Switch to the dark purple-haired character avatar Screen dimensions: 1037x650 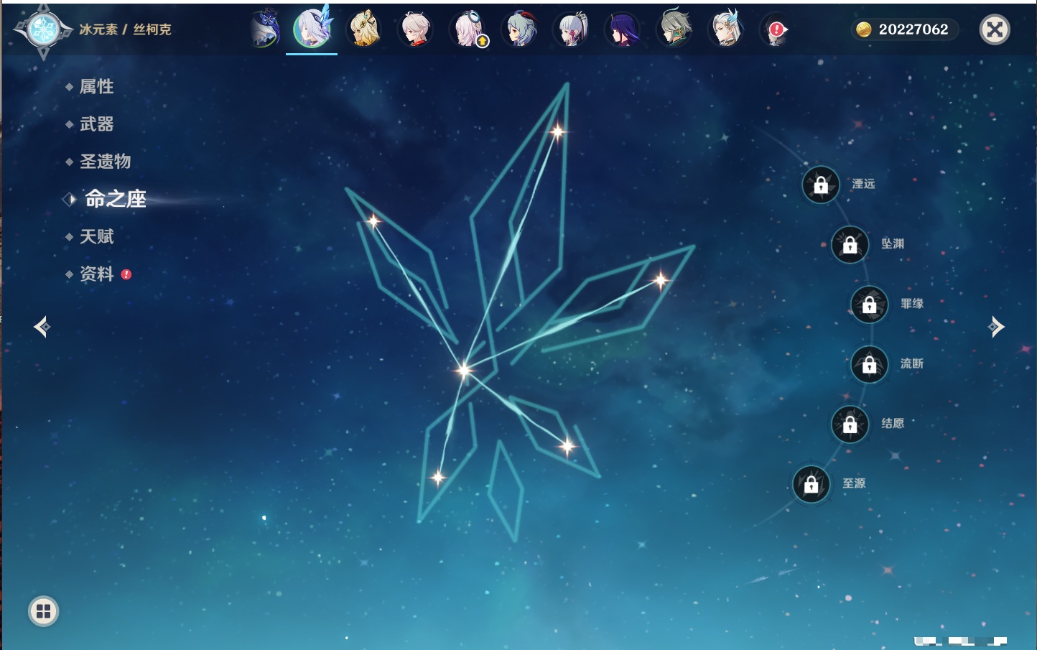[623, 29]
